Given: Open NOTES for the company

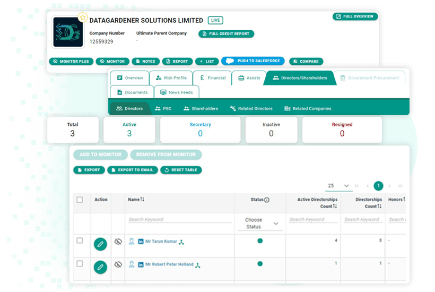Looking at the screenshot, I should [146, 62].
